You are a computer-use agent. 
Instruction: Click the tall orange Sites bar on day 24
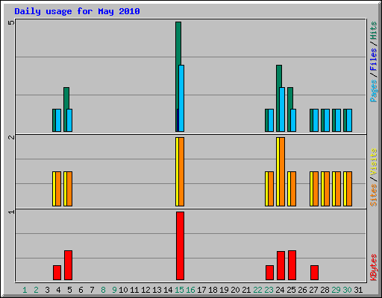pyautogui.click(x=282, y=171)
